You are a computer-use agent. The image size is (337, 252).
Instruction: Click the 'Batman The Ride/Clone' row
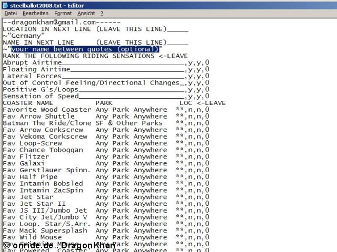106,123
